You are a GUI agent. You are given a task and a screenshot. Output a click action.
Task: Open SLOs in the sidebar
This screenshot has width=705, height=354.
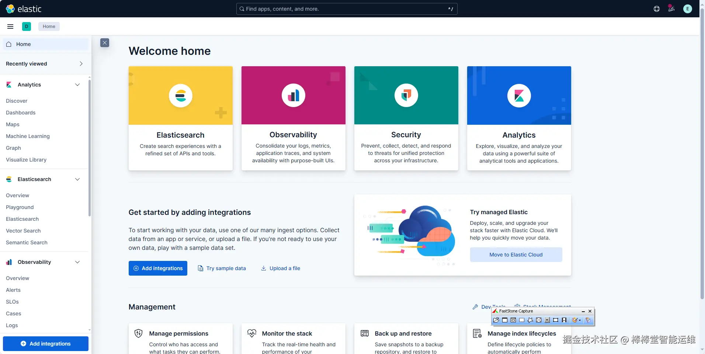(x=12, y=302)
